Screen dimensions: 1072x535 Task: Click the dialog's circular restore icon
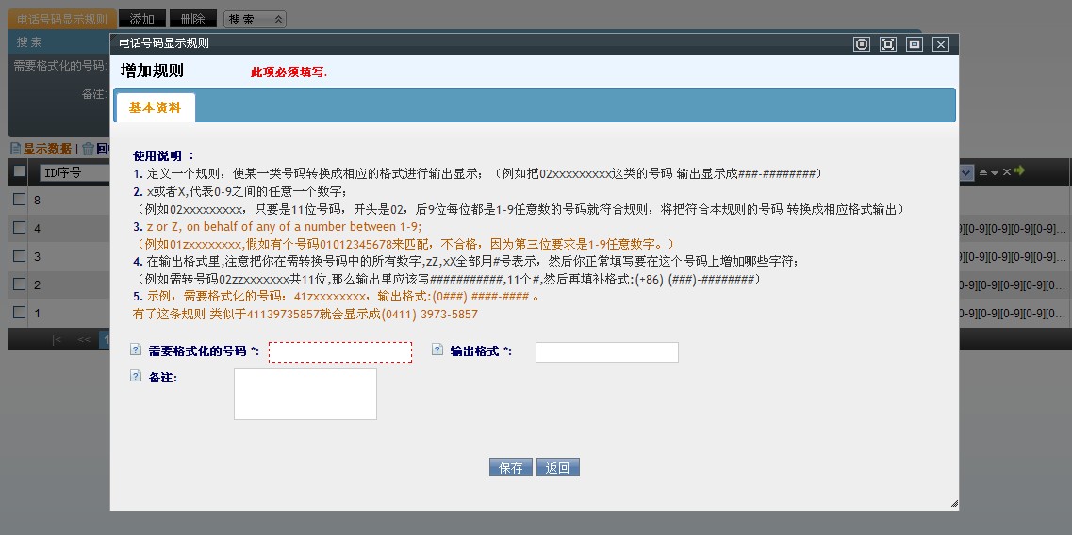[x=861, y=44]
